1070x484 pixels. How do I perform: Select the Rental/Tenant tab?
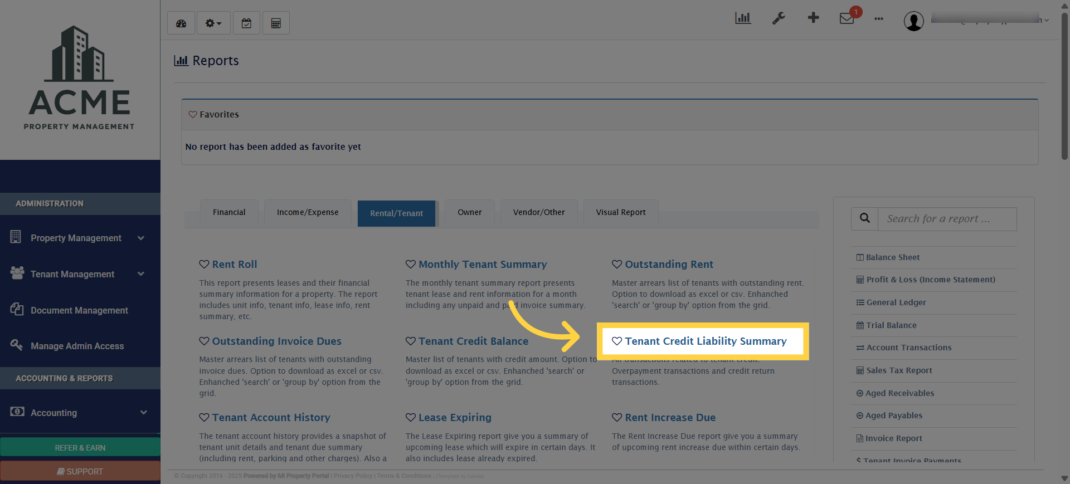coord(397,213)
